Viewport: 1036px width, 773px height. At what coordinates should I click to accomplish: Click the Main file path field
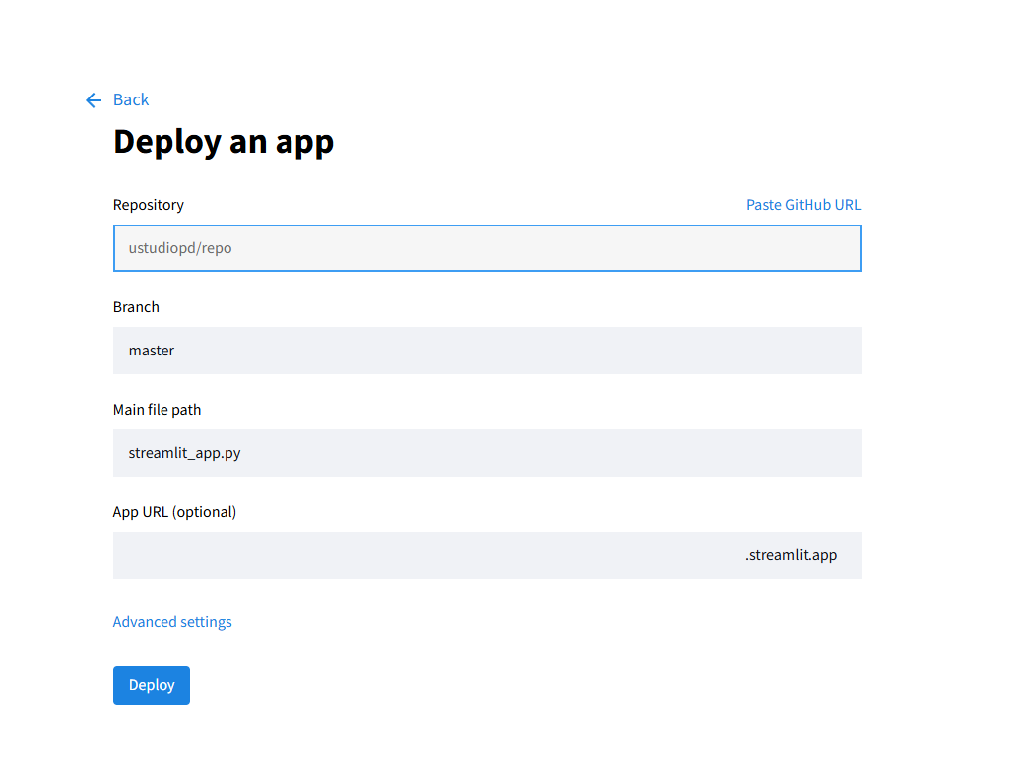pos(486,453)
